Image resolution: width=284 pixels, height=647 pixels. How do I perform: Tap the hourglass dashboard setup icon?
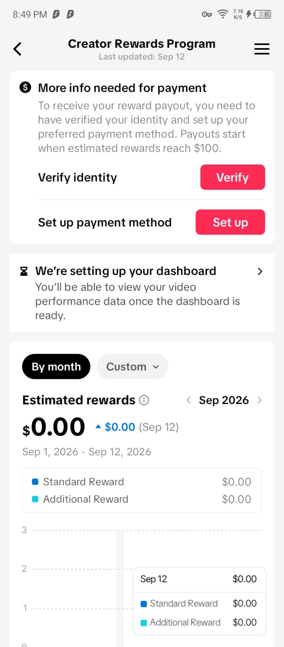point(24,271)
